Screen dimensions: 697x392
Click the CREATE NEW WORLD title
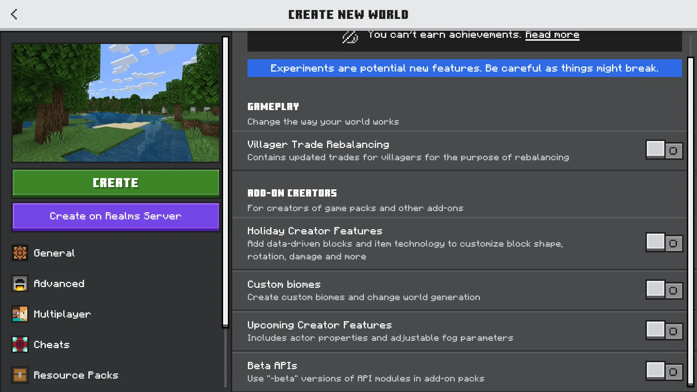click(348, 15)
